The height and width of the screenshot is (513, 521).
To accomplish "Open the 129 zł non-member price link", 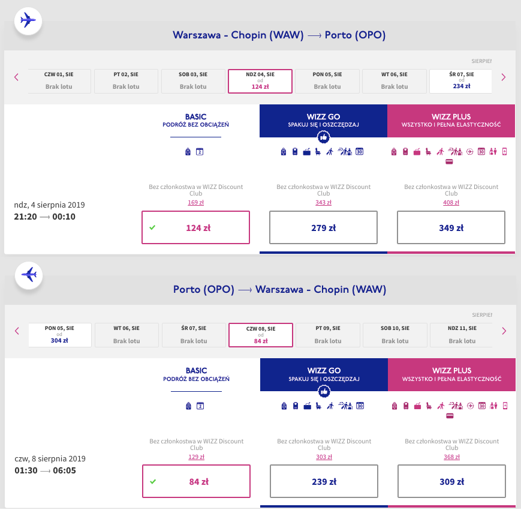I will 197,457.
